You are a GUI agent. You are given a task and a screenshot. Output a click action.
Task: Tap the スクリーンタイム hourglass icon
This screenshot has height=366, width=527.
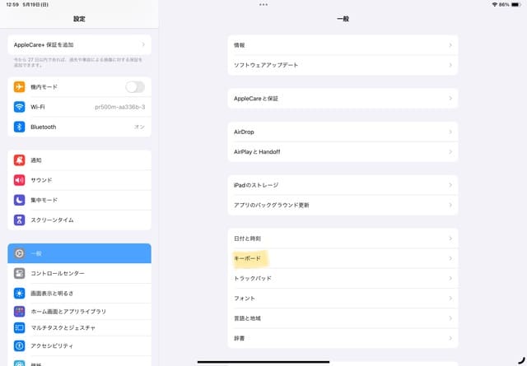(19, 220)
